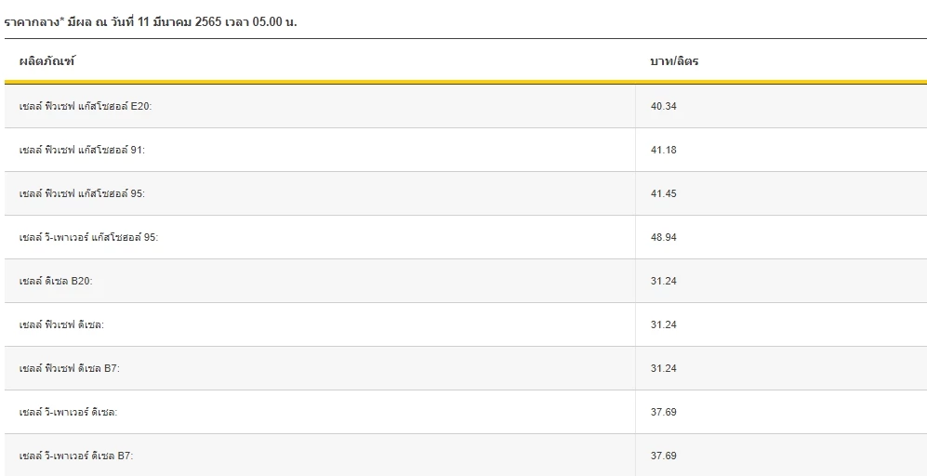The height and width of the screenshot is (476, 927).
Task: Click the เชลล์ ฟิวเซฟ แก๊สโซฮอล์ 95 product name
Action: click(82, 194)
